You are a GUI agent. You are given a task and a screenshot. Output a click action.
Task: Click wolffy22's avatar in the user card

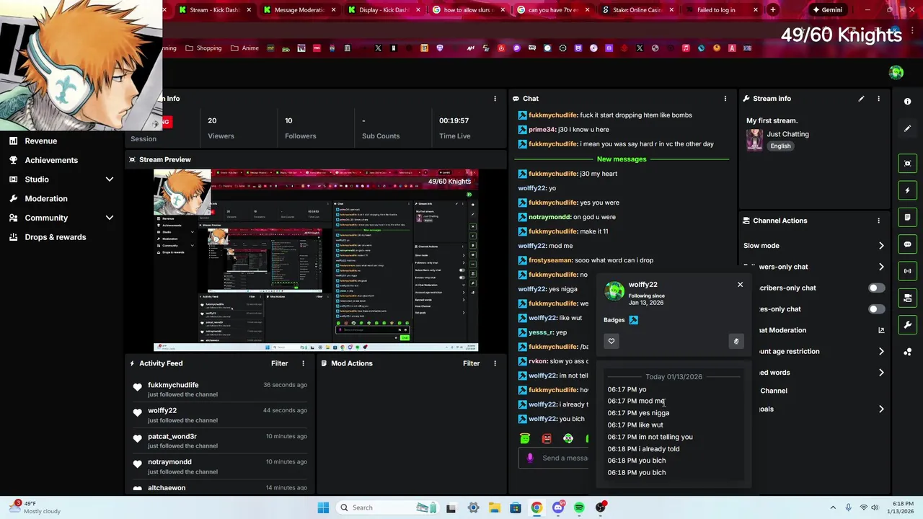pyautogui.click(x=614, y=291)
